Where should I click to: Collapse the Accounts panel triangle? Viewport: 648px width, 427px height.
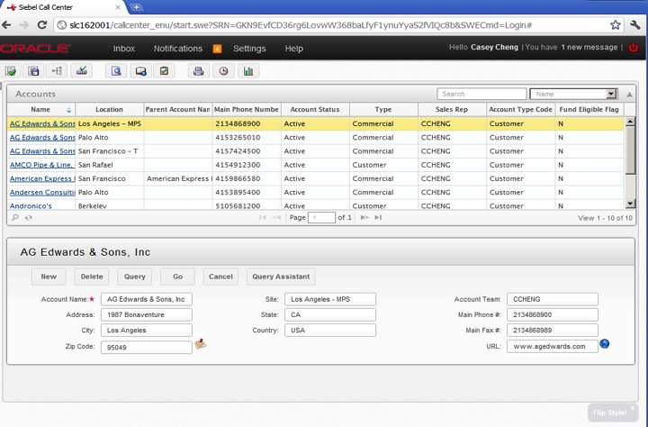coord(629,95)
